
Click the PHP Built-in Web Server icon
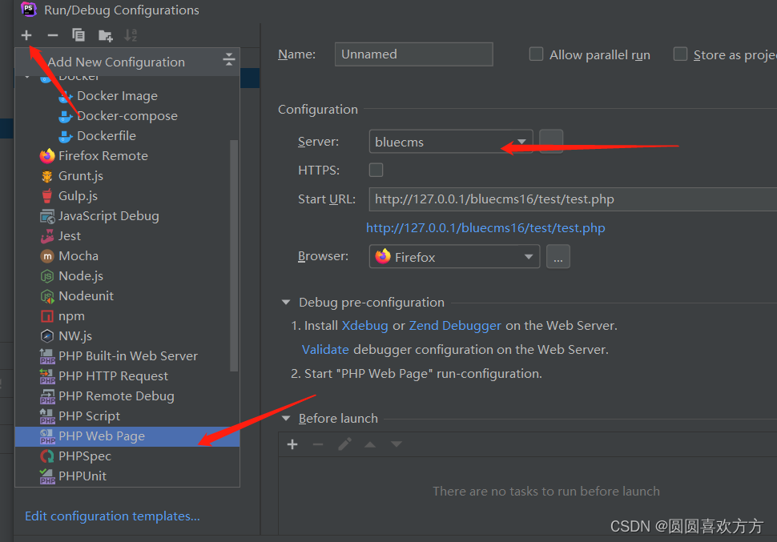47,356
